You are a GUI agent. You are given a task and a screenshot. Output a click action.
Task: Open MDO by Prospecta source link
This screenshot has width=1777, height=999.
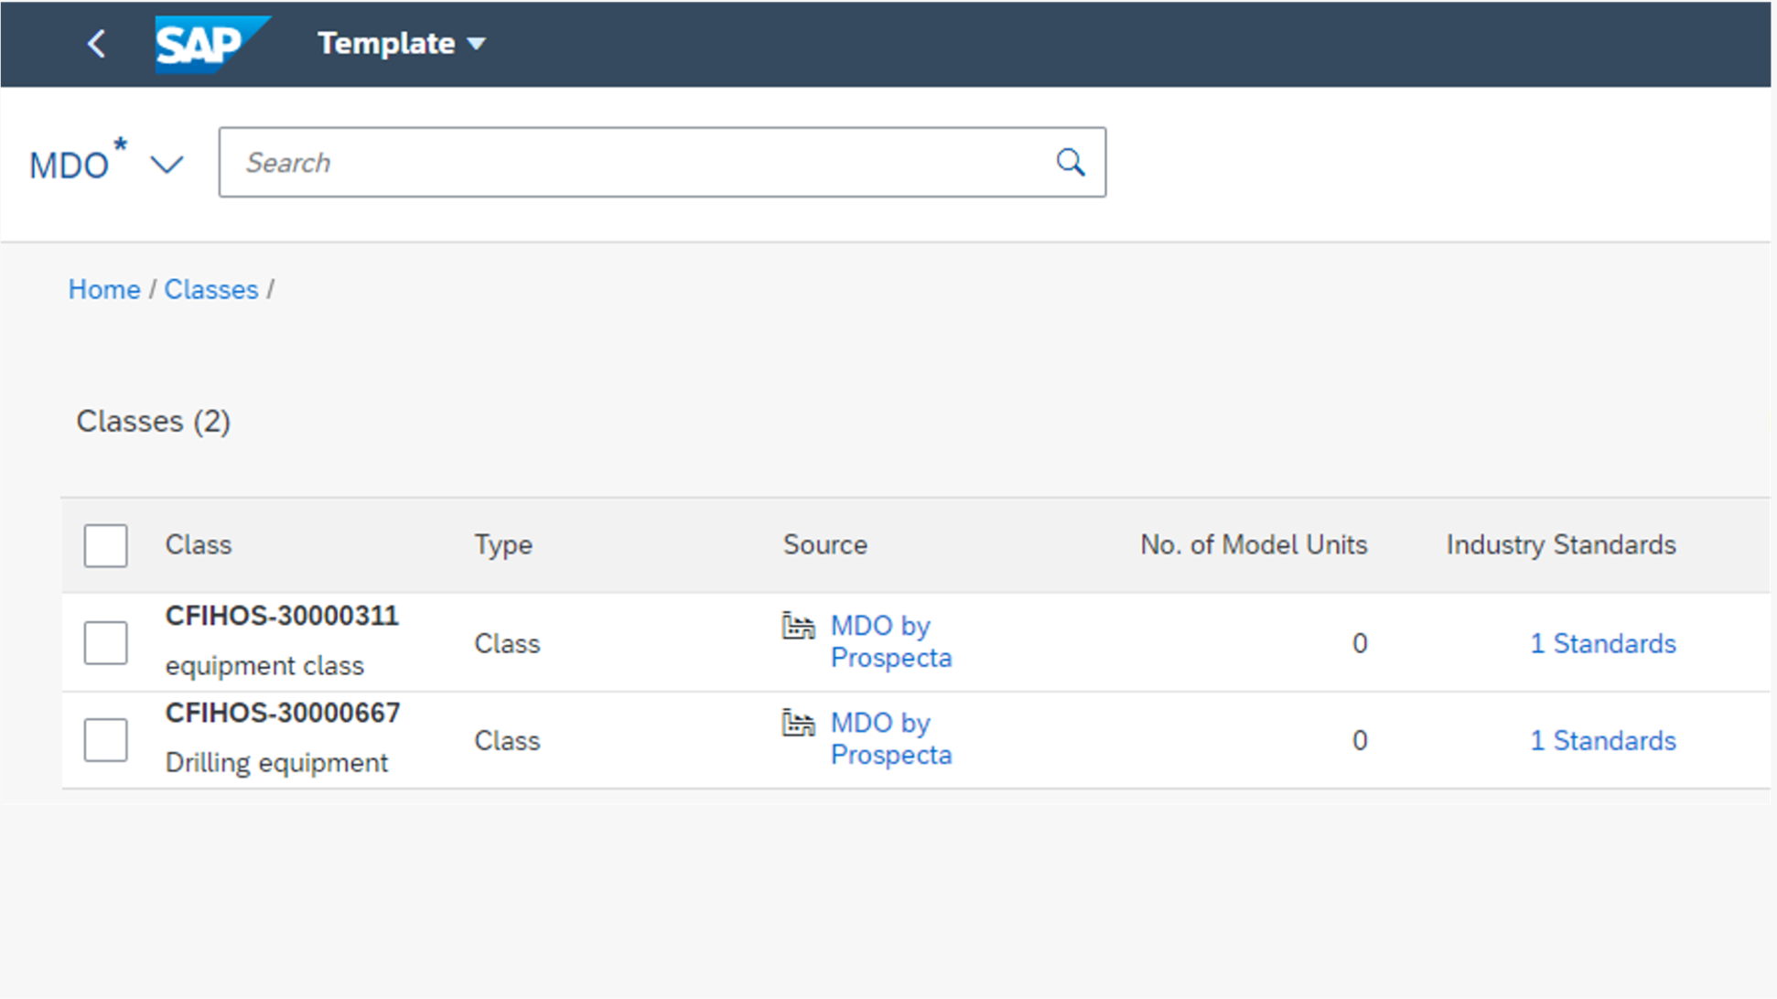(889, 641)
